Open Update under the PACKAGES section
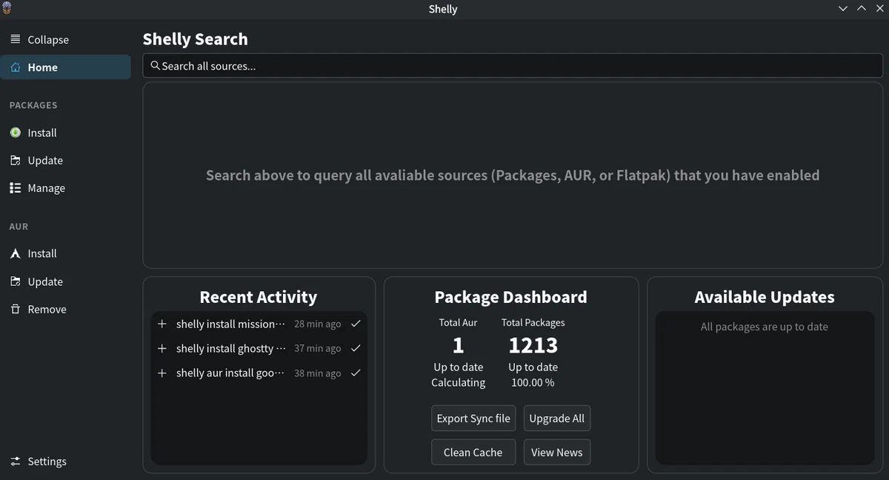The height and width of the screenshot is (480, 889). click(65, 160)
